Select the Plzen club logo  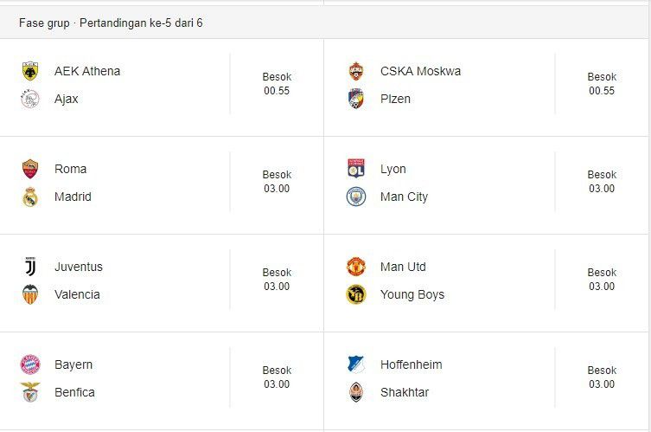pos(356,99)
